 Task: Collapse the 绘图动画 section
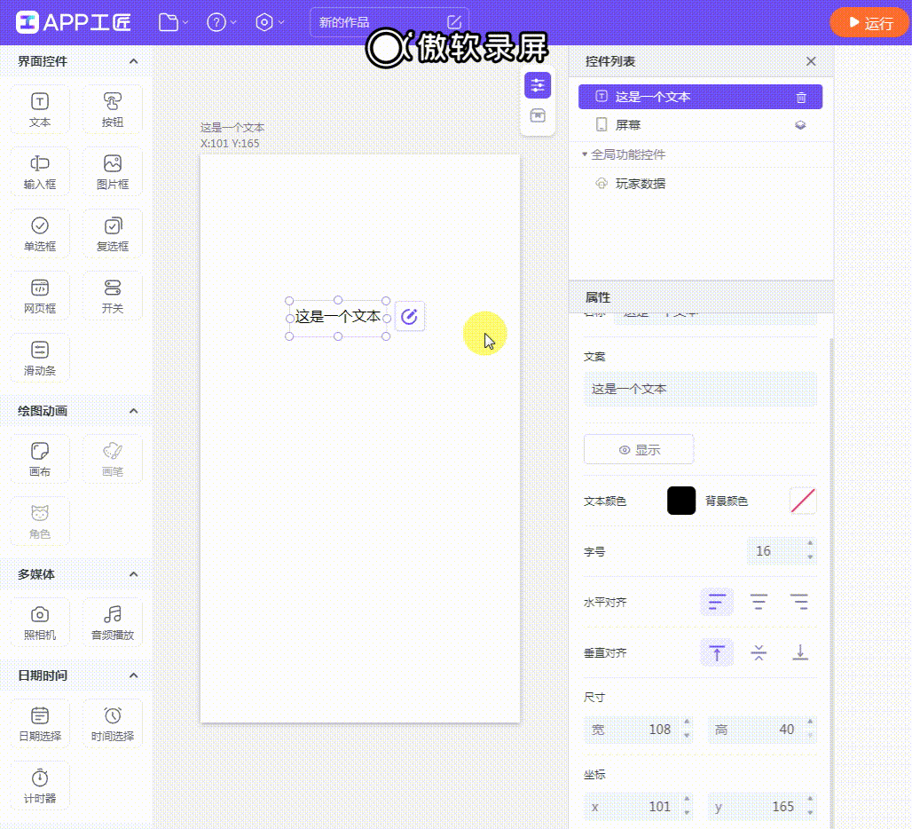[133, 411]
